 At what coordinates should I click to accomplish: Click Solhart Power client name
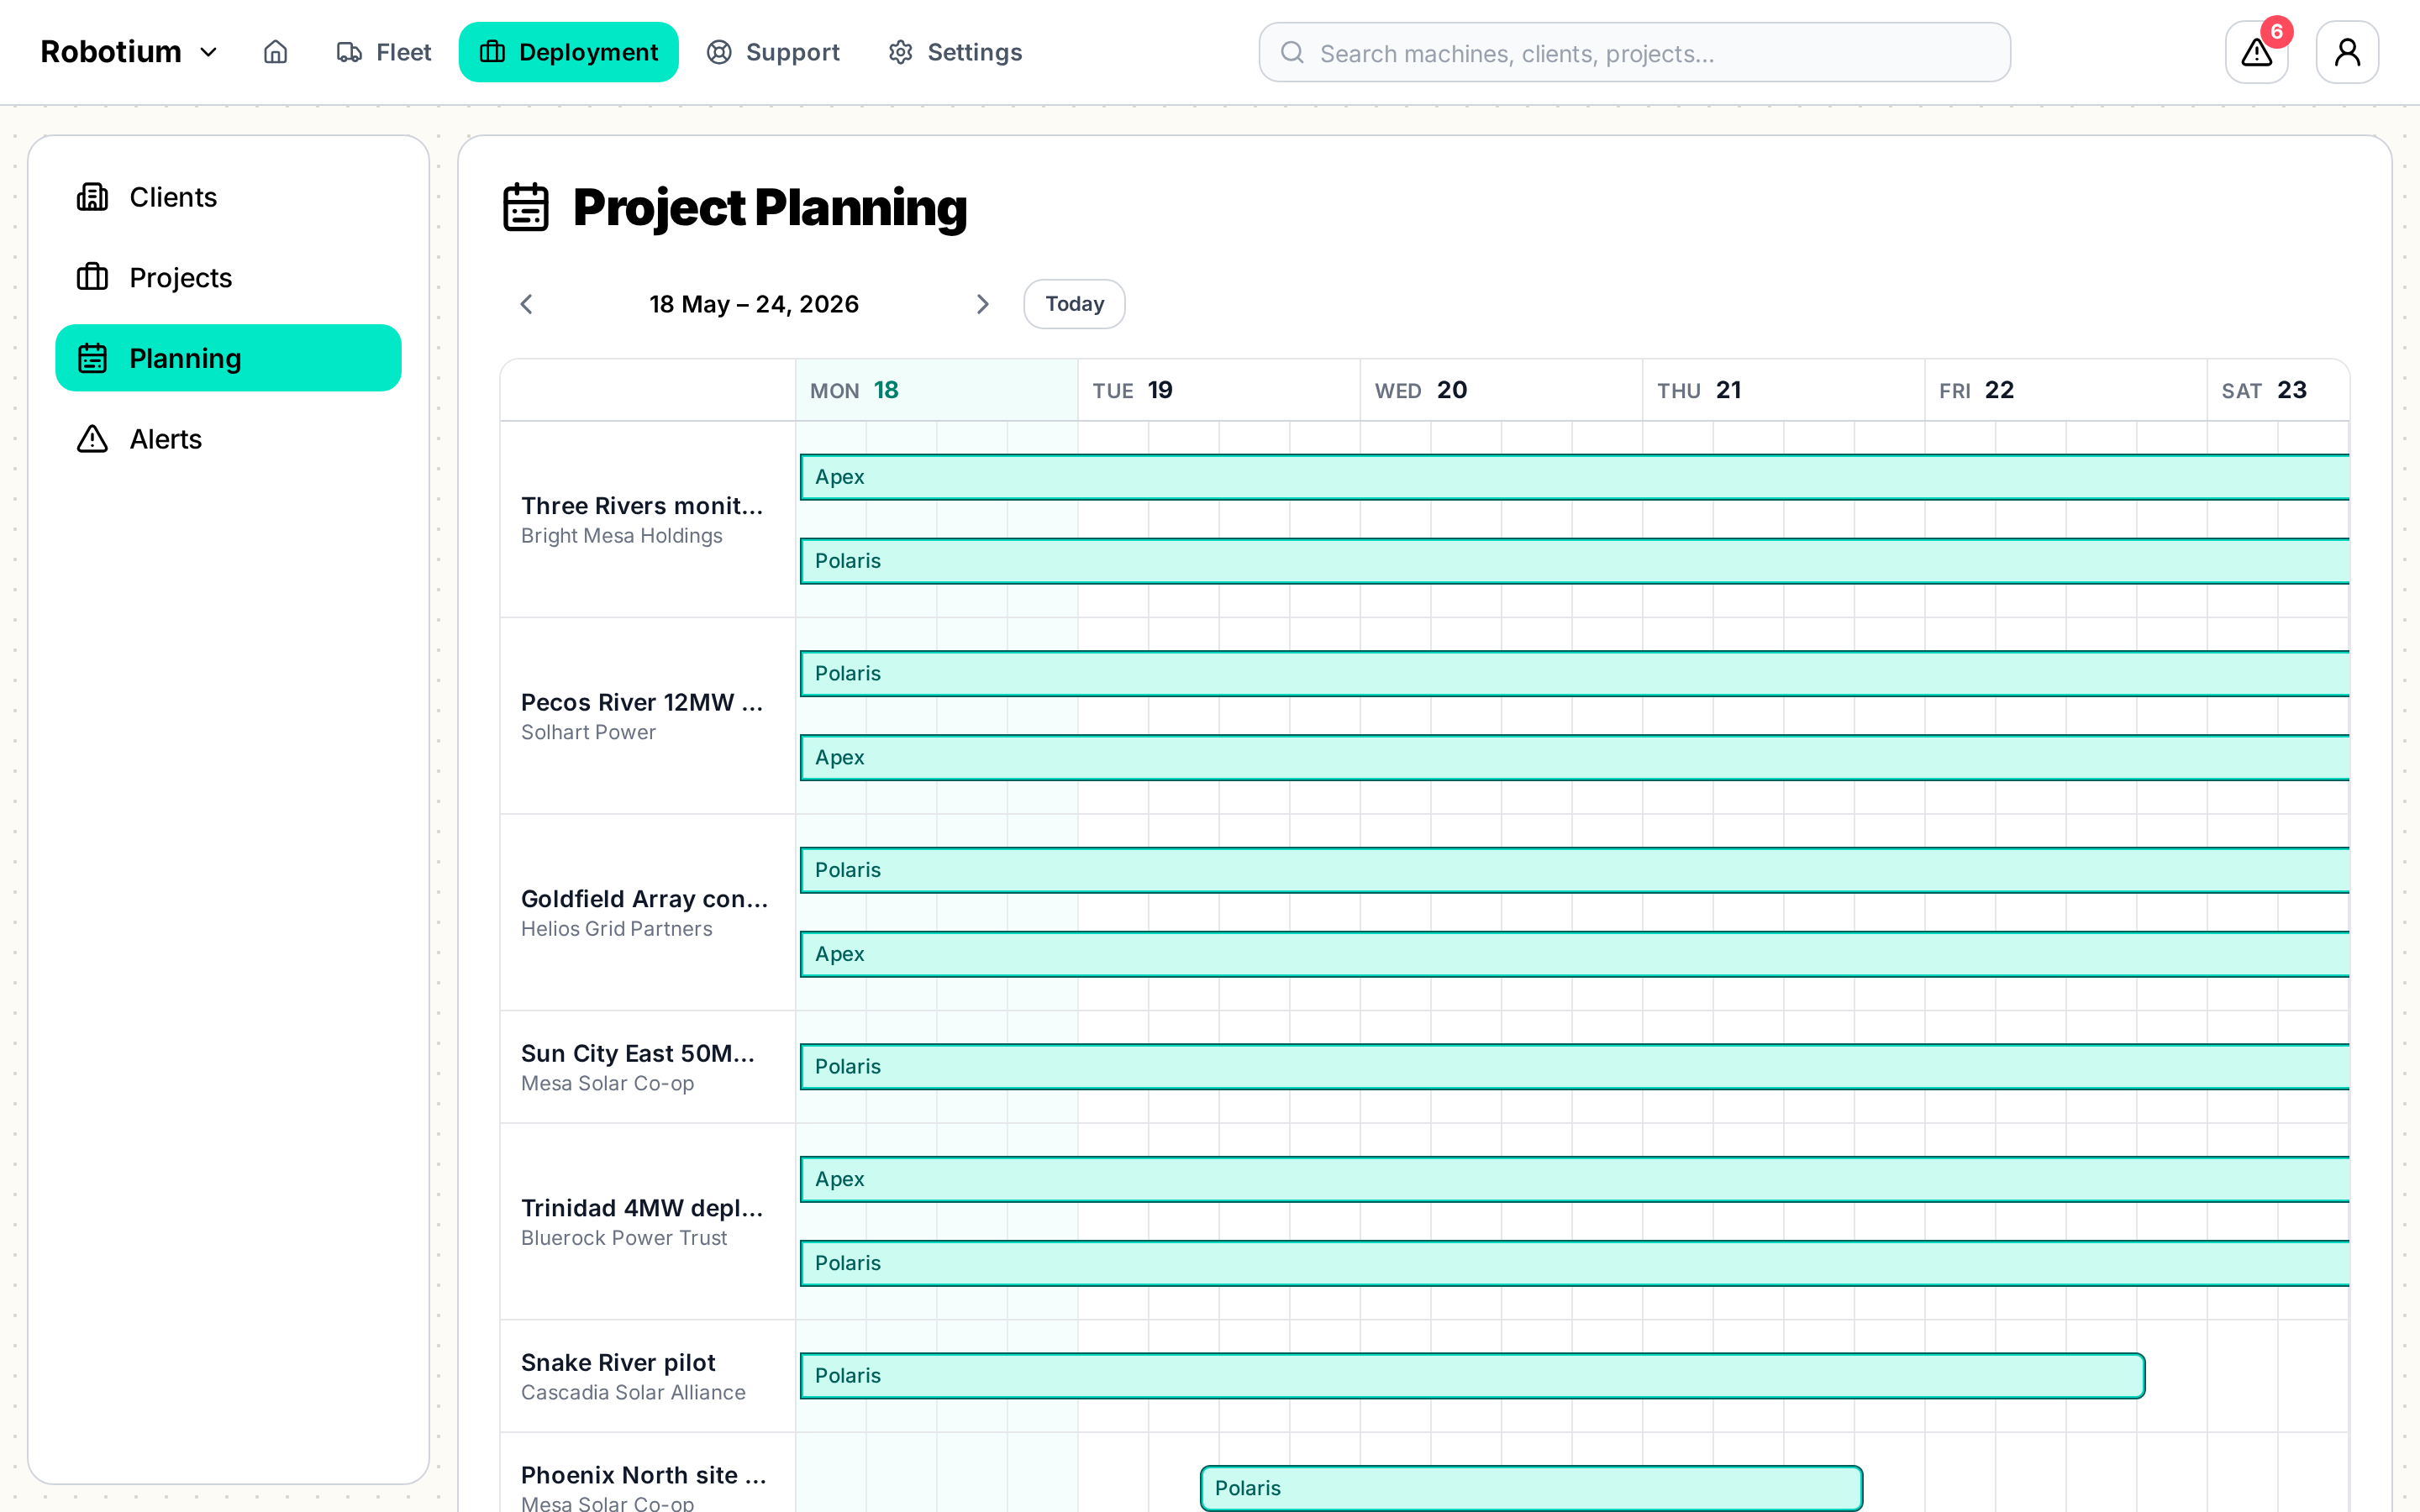click(588, 733)
